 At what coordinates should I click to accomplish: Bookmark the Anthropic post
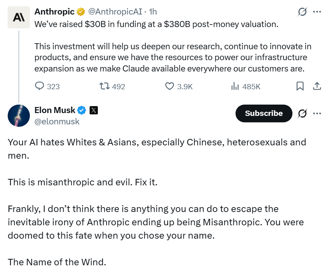tap(300, 86)
